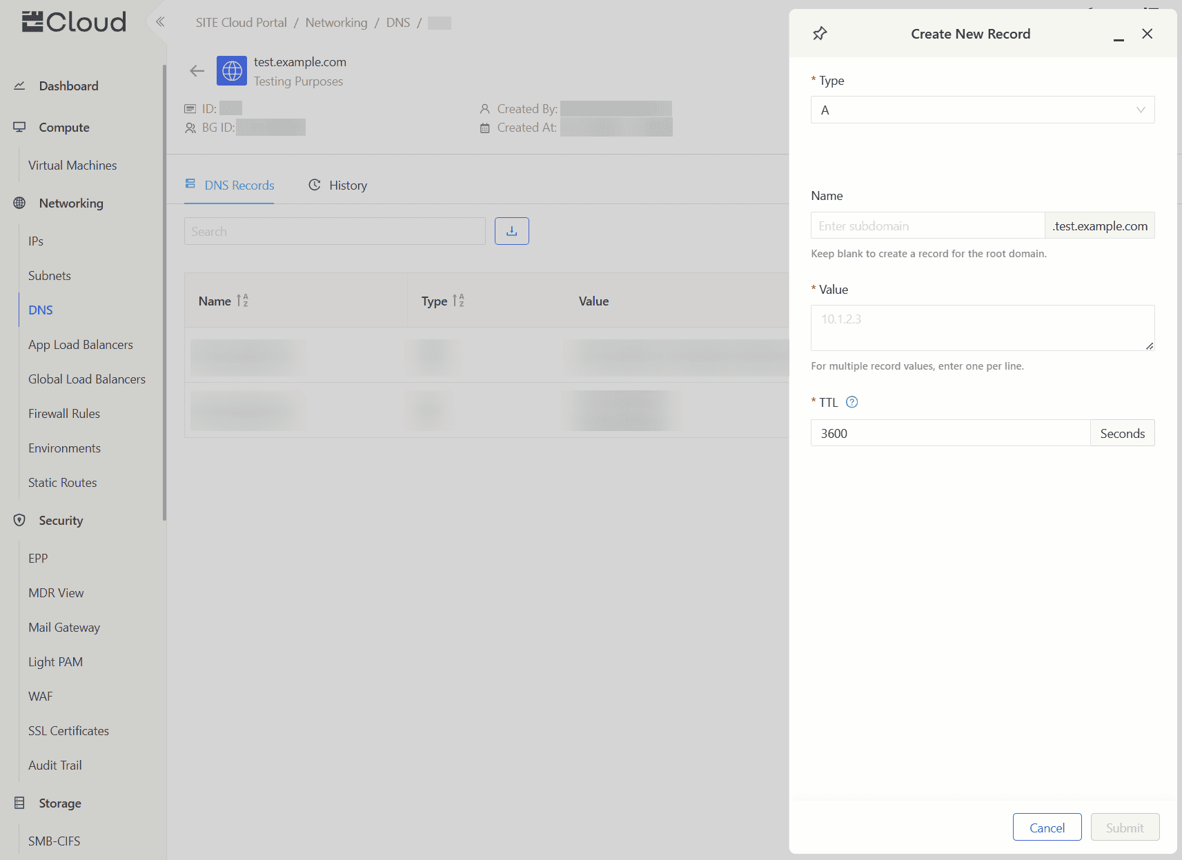The image size is (1182, 860).
Task: Open the record Type dropdown
Action: click(x=982, y=110)
